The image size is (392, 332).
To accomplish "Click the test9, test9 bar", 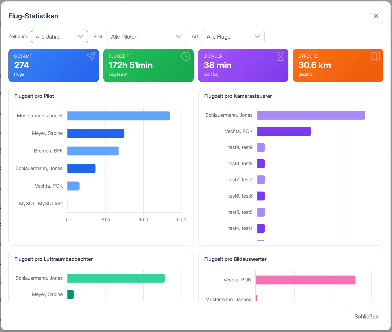I will click(261, 148).
